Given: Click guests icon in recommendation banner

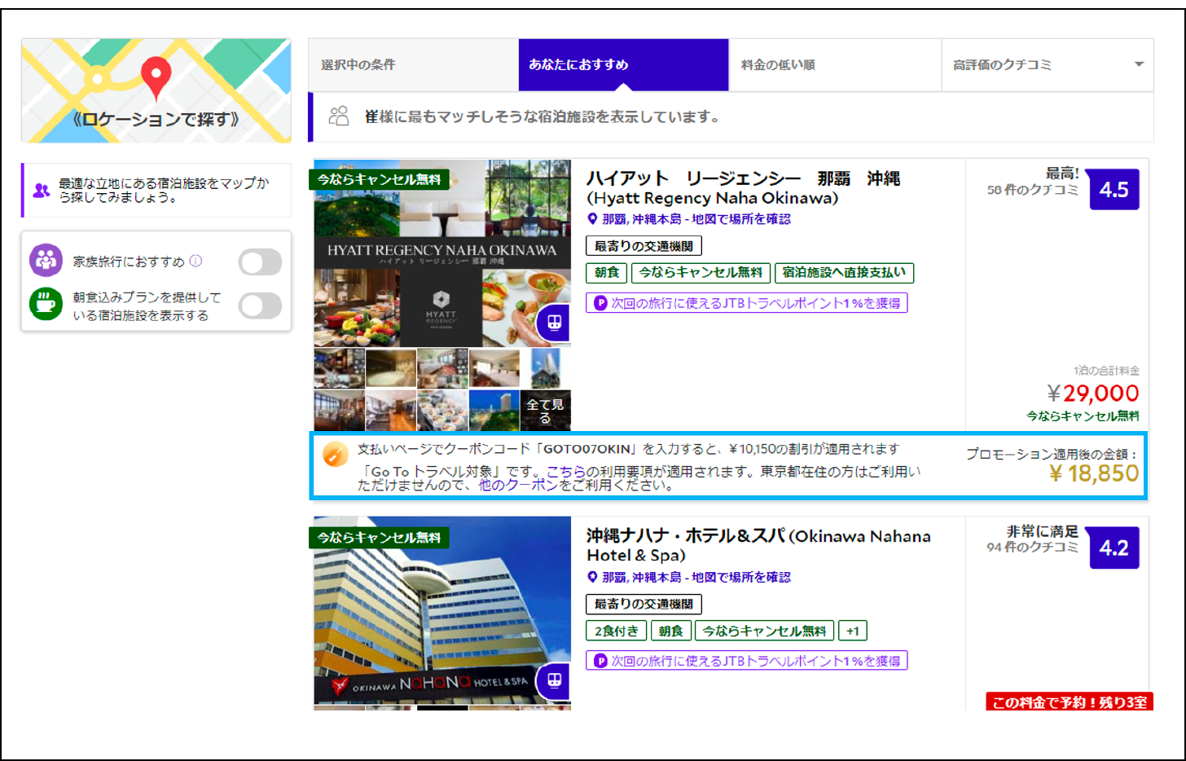Looking at the screenshot, I should click(x=338, y=117).
